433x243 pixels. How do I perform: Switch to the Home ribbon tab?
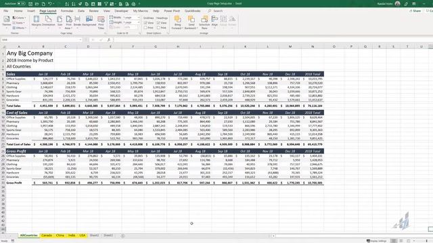pos(18,11)
